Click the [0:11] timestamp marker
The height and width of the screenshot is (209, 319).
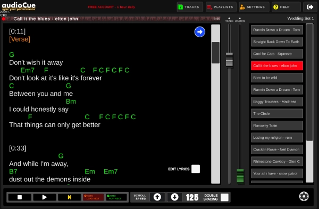[x=18, y=31]
